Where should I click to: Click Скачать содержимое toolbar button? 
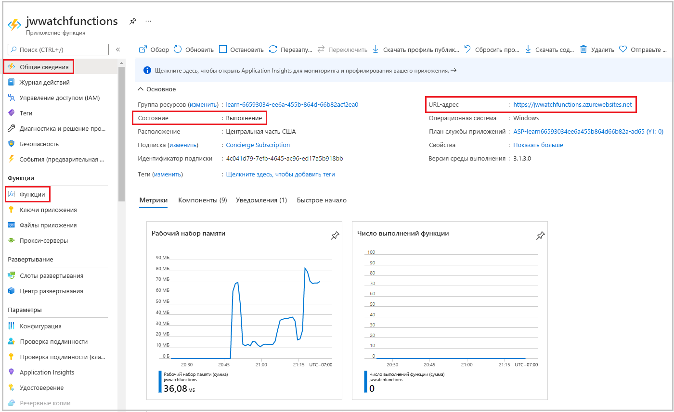tap(550, 50)
